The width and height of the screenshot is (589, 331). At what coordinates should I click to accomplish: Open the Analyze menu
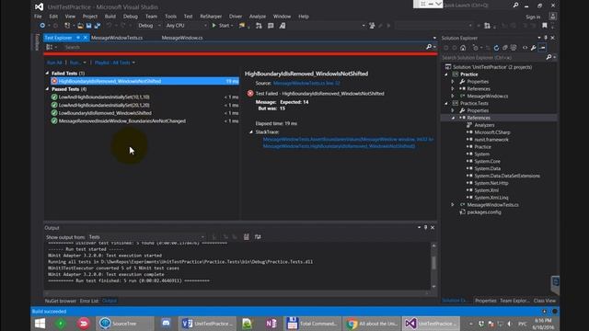coord(258,17)
